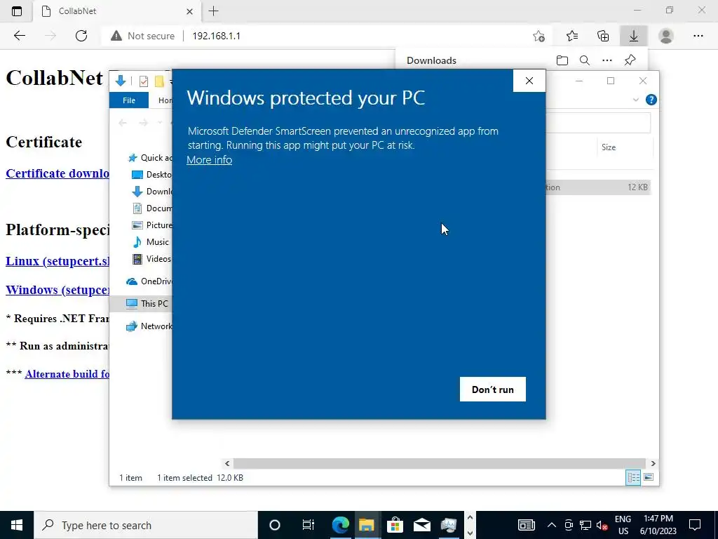Close the CollabNet tab
Viewport: 718px width, 539px height.
coord(189,11)
